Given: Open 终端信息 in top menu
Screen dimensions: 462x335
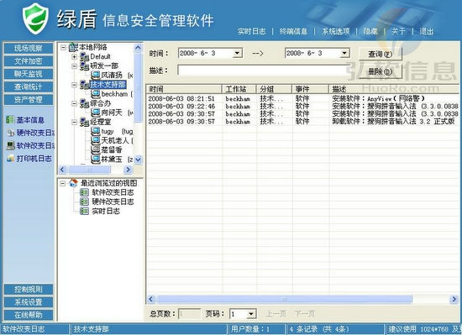Looking at the screenshot, I should pos(293,31).
